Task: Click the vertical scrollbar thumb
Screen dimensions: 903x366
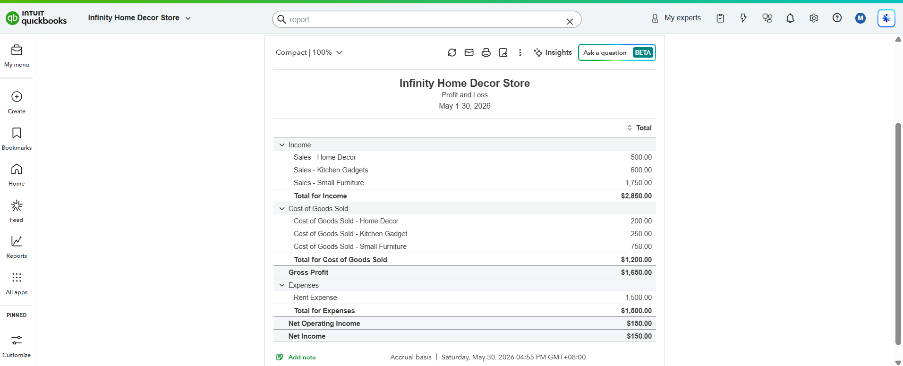Action: point(898,234)
